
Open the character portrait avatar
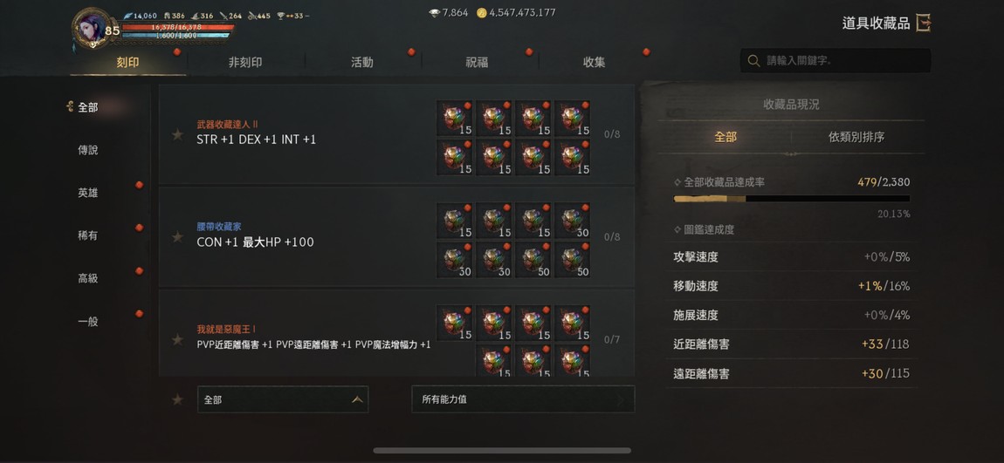pyautogui.click(x=89, y=28)
